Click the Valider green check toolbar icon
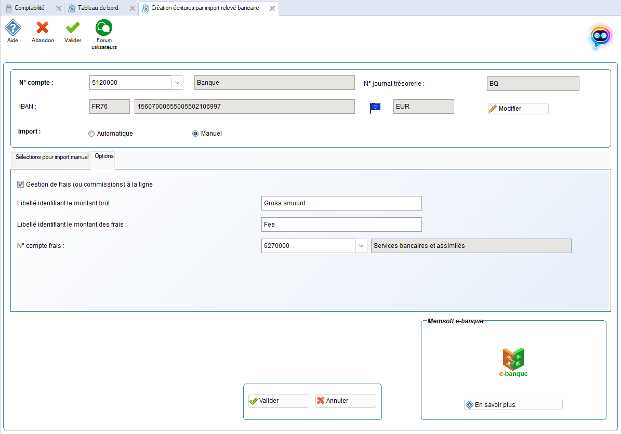This screenshot has height=434, width=621. click(73, 28)
